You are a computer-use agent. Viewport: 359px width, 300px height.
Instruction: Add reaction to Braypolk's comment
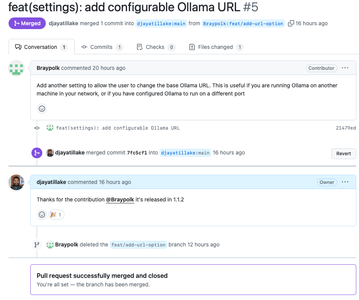(x=42, y=109)
